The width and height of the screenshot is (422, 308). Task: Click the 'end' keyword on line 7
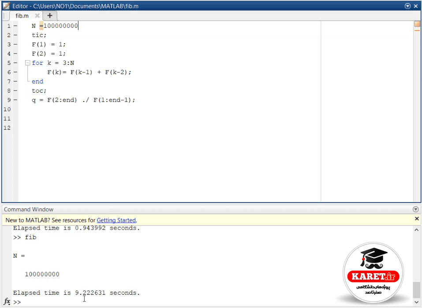point(37,81)
